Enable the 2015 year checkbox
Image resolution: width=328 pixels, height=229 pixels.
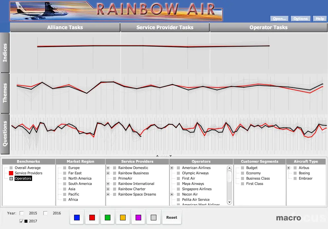pos(22,213)
